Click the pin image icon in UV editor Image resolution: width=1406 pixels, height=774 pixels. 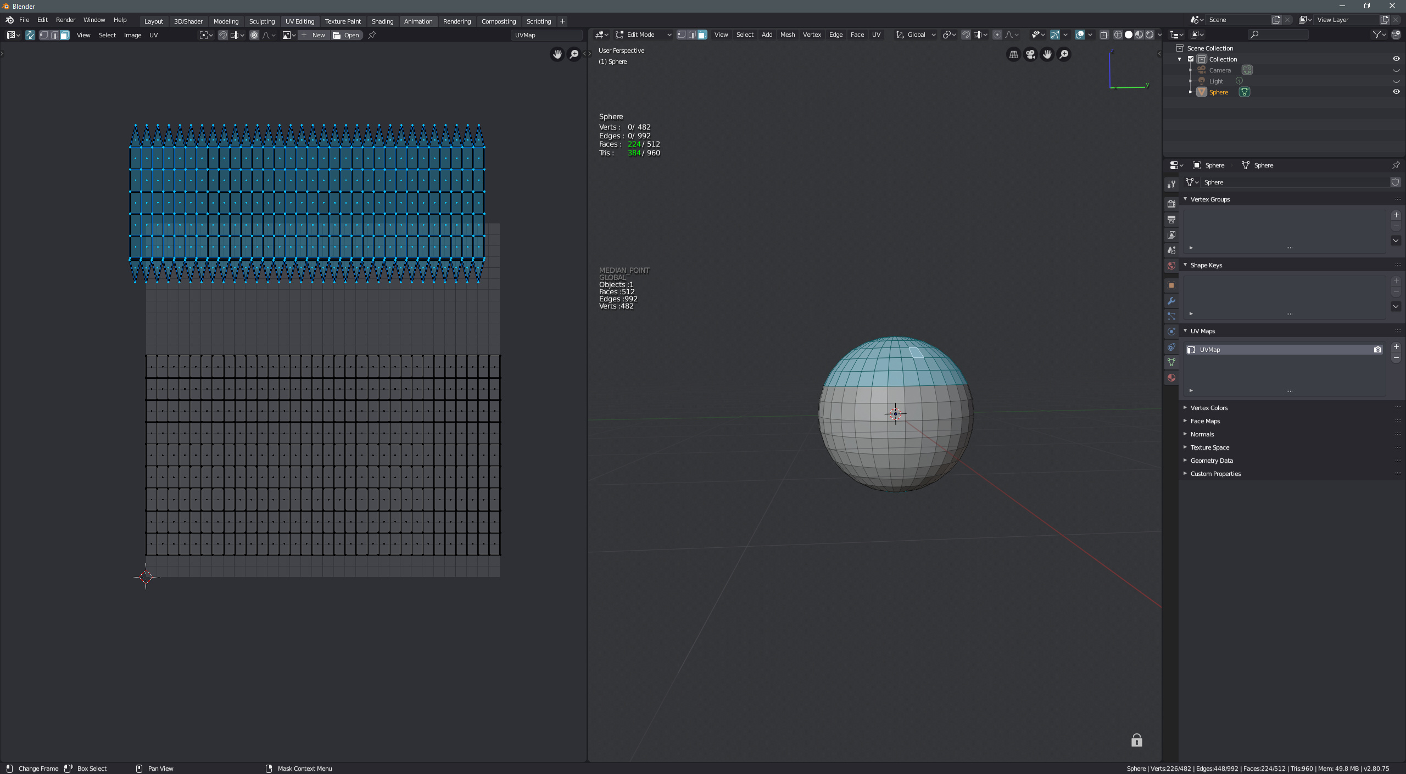click(372, 35)
